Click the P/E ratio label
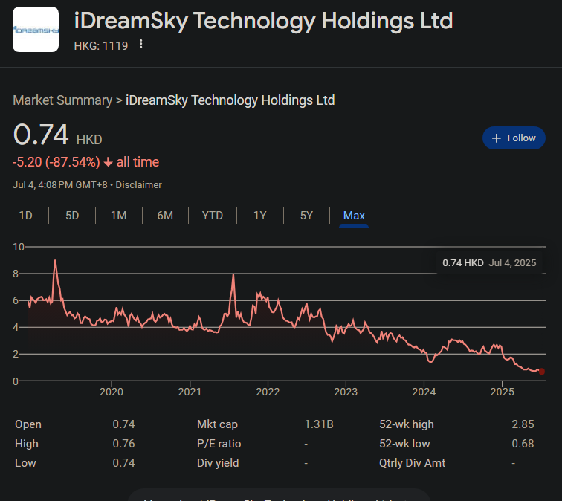The width and height of the screenshot is (562, 501). click(219, 444)
